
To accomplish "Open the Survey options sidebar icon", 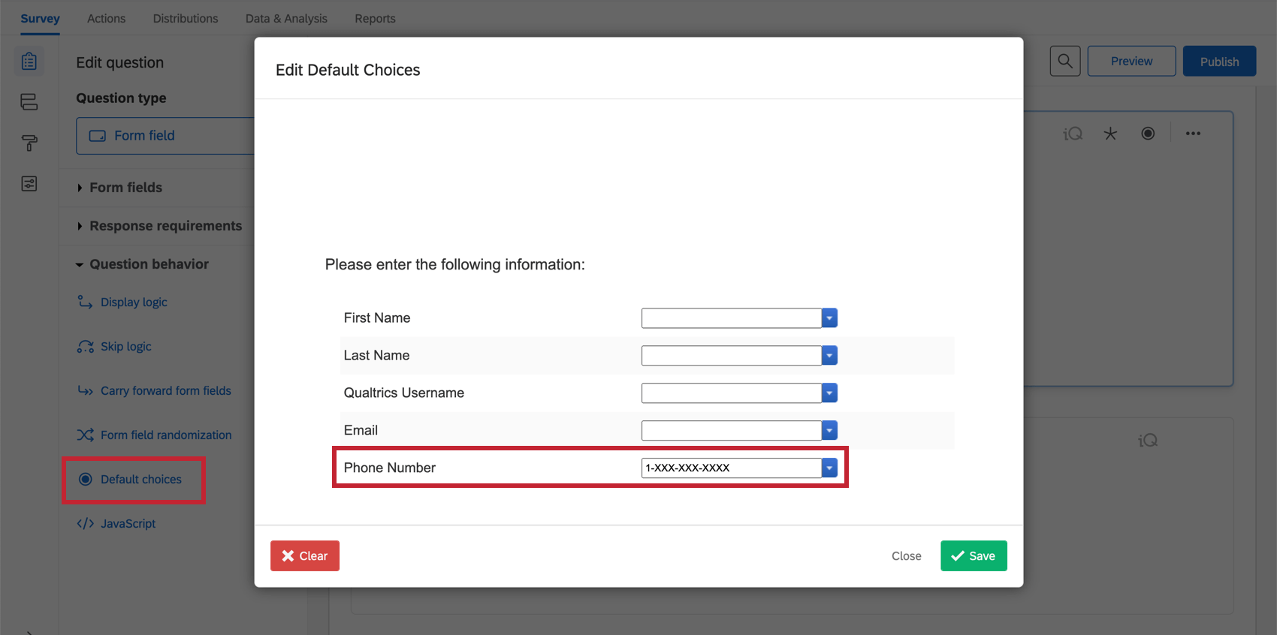I will click(29, 184).
